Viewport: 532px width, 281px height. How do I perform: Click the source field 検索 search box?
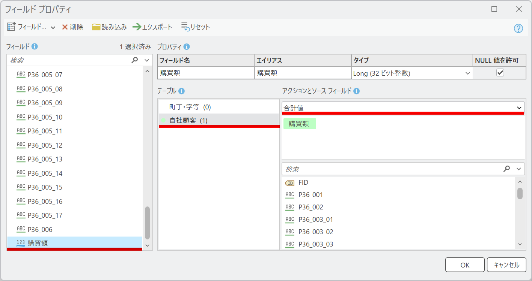point(390,169)
